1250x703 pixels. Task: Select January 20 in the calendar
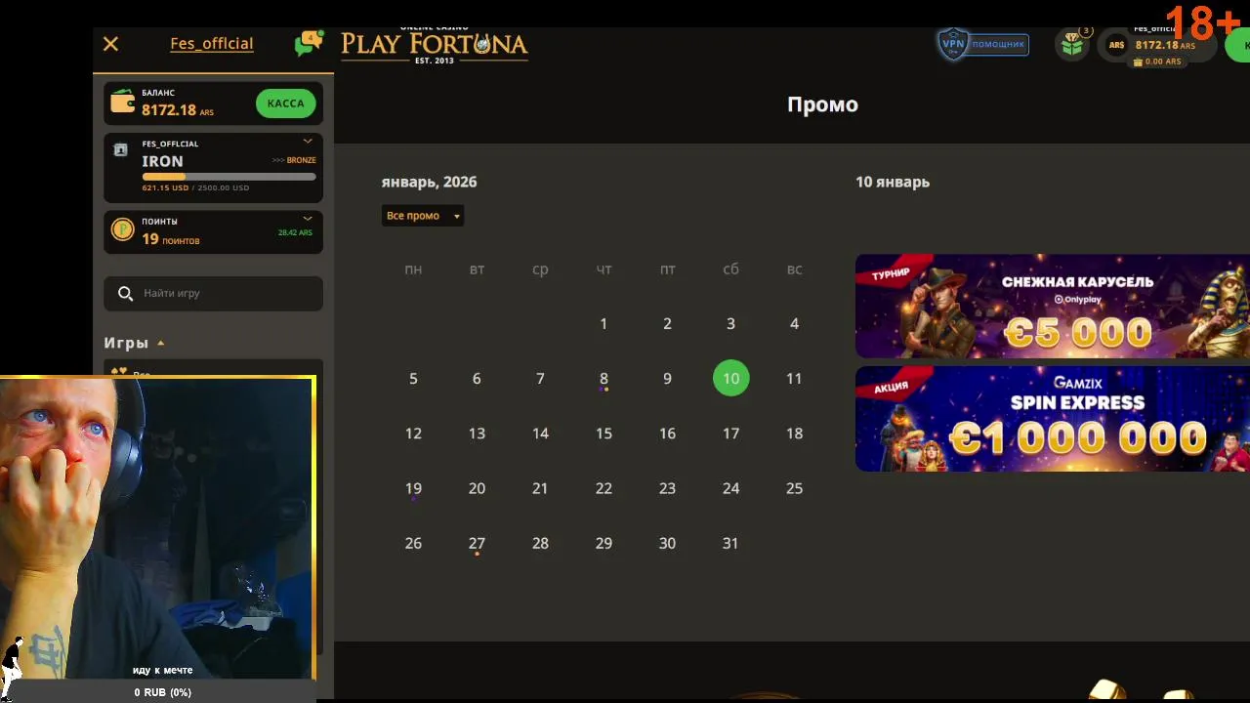pos(477,488)
